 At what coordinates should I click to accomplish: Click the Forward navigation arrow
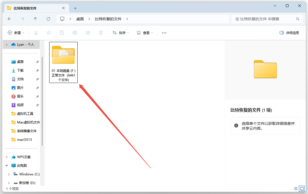click(22, 19)
